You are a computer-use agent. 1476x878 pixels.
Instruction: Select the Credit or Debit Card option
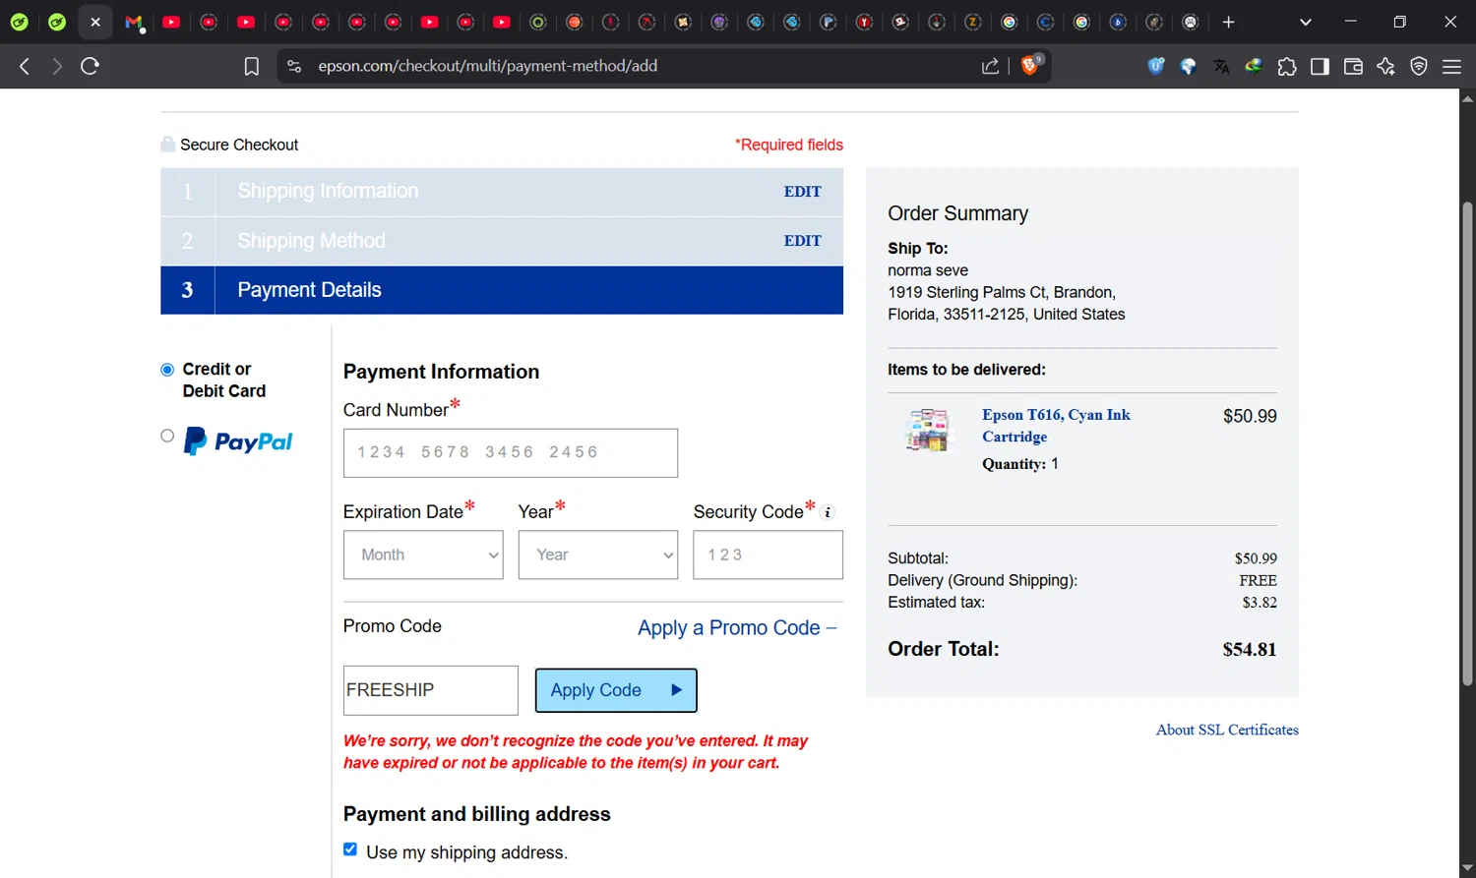coord(167,370)
